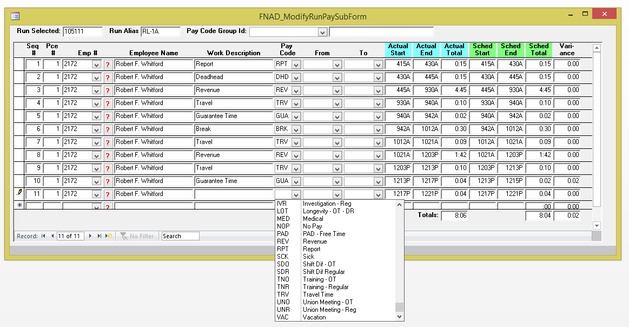The width and height of the screenshot is (629, 327).
Task: Go to next record arrow
Action: [x=90, y=236]
